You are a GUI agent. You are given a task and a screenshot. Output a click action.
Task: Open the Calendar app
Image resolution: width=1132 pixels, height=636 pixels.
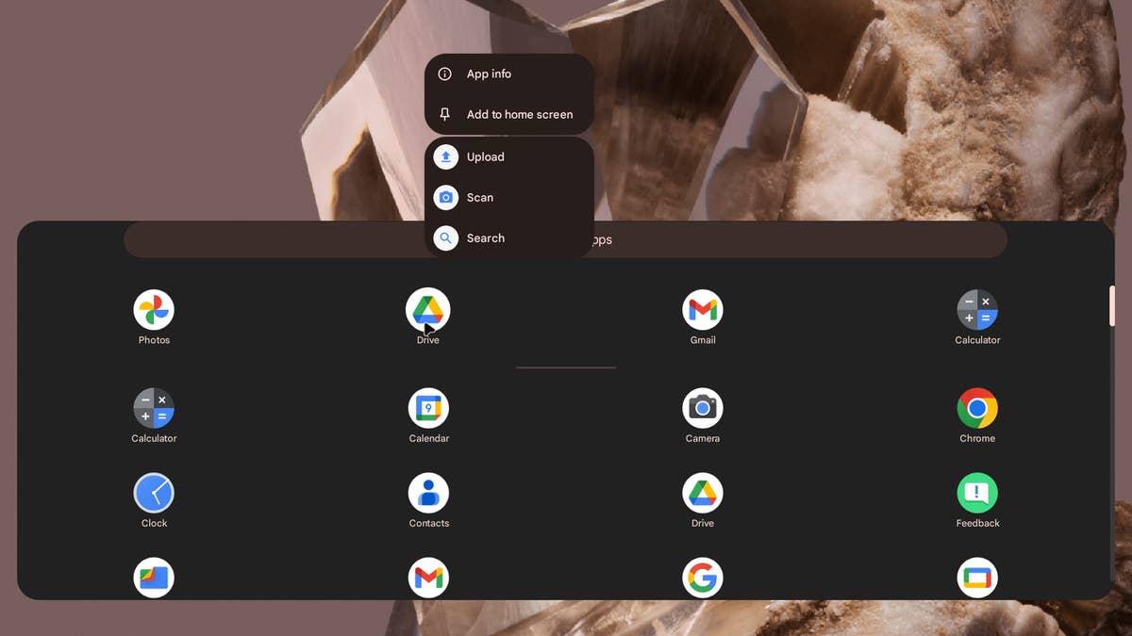[x=428, y=409]
